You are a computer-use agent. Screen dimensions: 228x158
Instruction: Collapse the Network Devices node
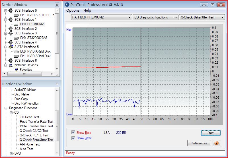point(5,65)
